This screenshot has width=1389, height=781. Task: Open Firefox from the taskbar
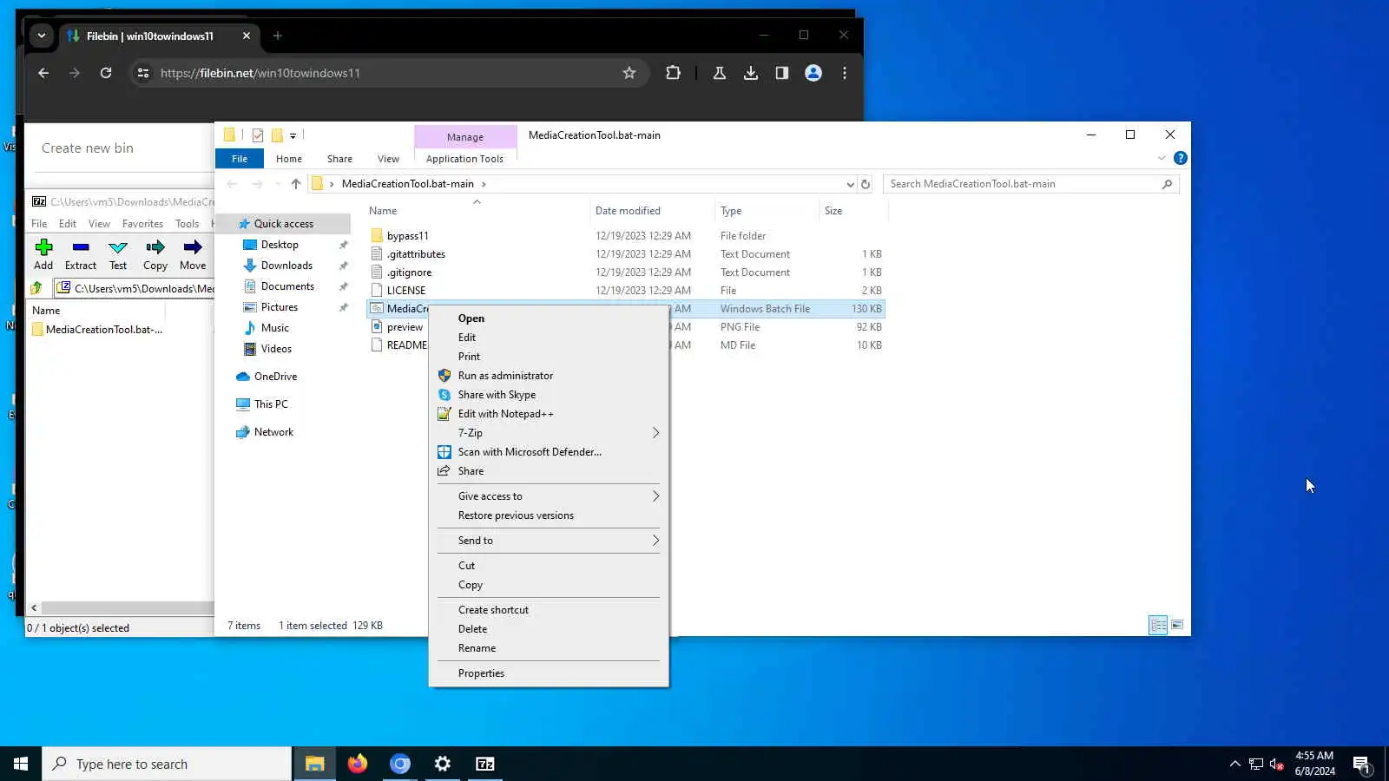point(358,764)
